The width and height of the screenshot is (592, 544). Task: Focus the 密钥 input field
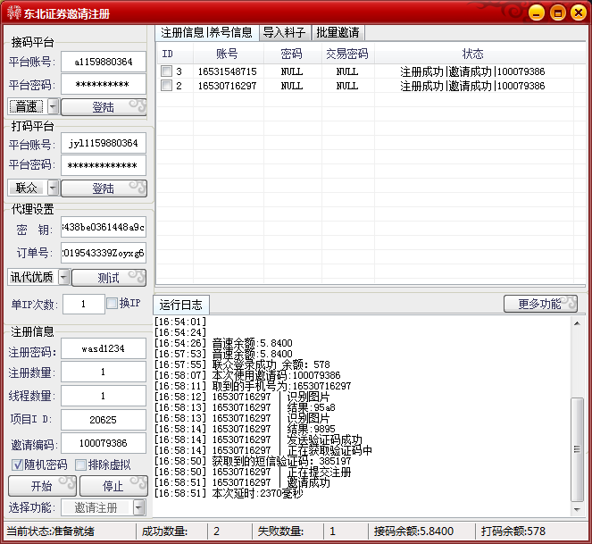pos(104,227)
